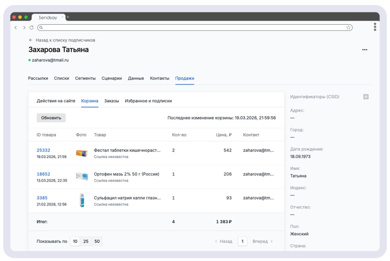Show 10 rows per page

[75, 241]
